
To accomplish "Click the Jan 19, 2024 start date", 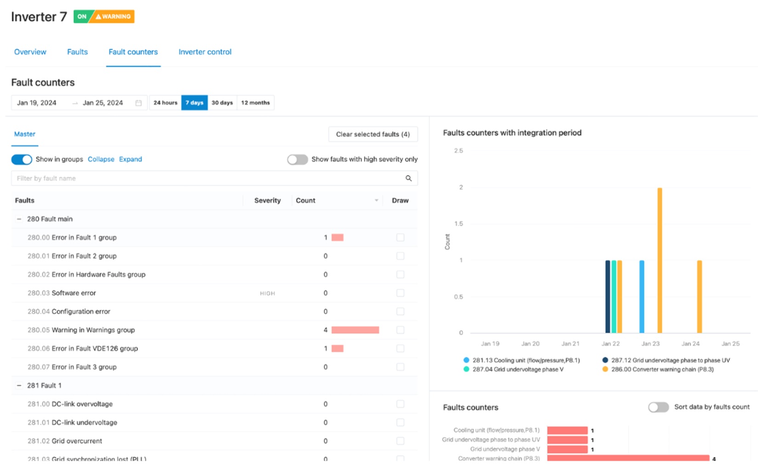I will [x=37, y=103].
